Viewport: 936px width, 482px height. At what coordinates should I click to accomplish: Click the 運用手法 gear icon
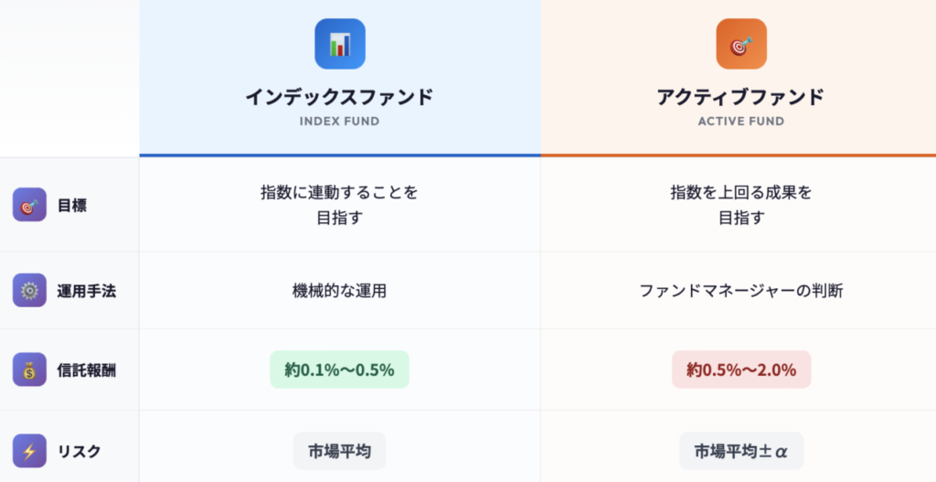click(x=29, y=290)
